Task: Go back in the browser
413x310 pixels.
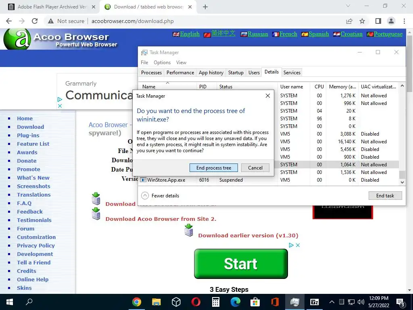Action: tap(9, 21)
